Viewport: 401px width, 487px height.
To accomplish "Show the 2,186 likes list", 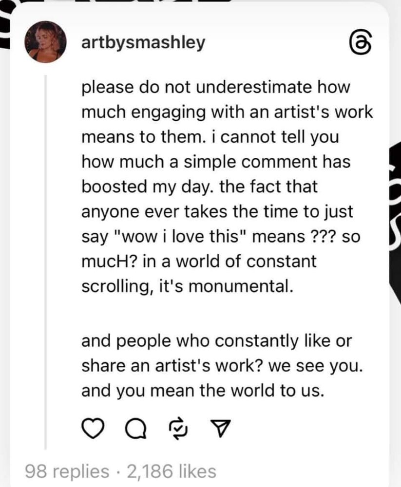I will pyautogui.click(x=172, y=471).
